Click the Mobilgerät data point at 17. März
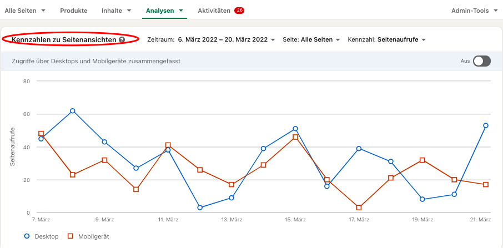The image size is (503, 248). [359, 207]
